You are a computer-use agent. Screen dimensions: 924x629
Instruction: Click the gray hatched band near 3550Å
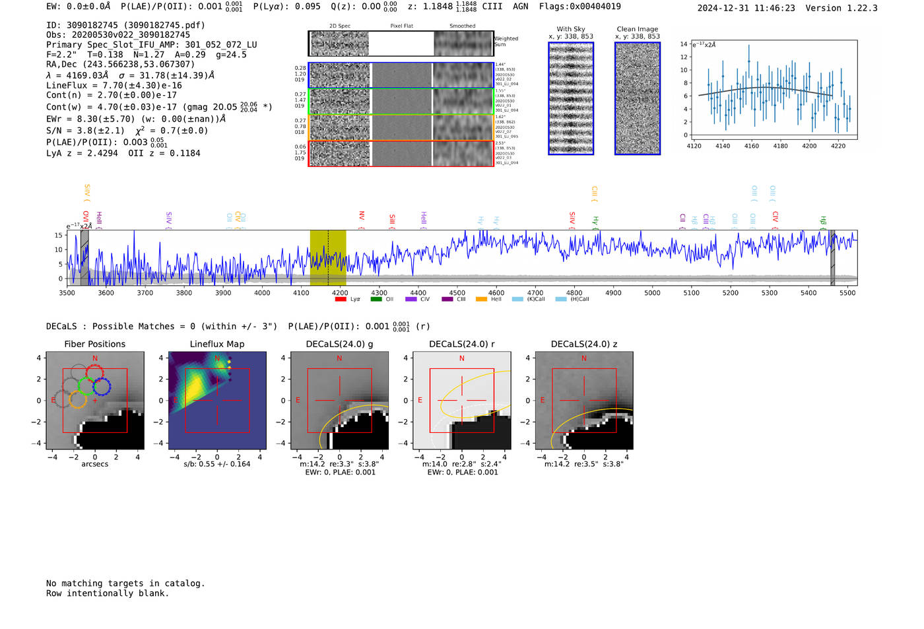click(84, 257)
